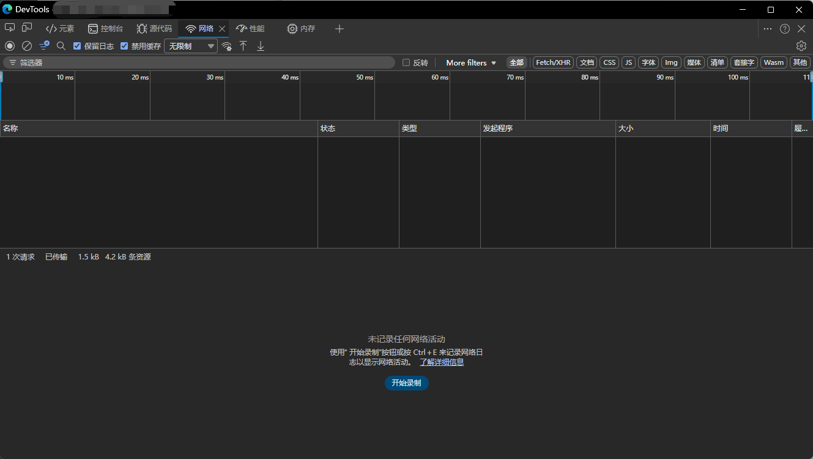Click the 开始录制 button
Image resolution: width=813 pixels, height=459 pixels.
[406, 382]
